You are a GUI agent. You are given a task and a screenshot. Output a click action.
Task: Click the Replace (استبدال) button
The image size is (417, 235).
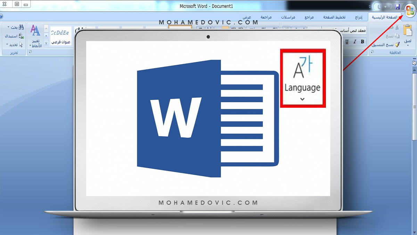(14, 36)
